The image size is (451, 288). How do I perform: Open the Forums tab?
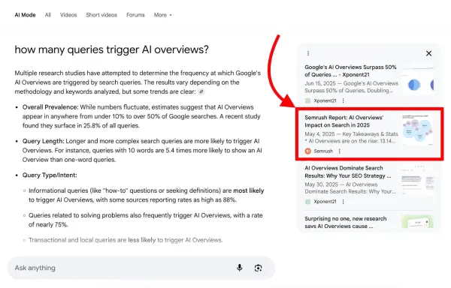click(x=135, y=15)
